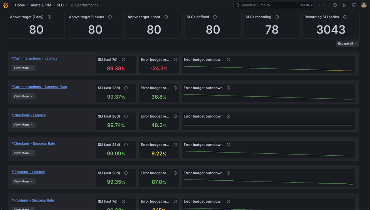Click the 99.74% SLI value
This screenshot has width=370, height=210.
click(116, 125)
